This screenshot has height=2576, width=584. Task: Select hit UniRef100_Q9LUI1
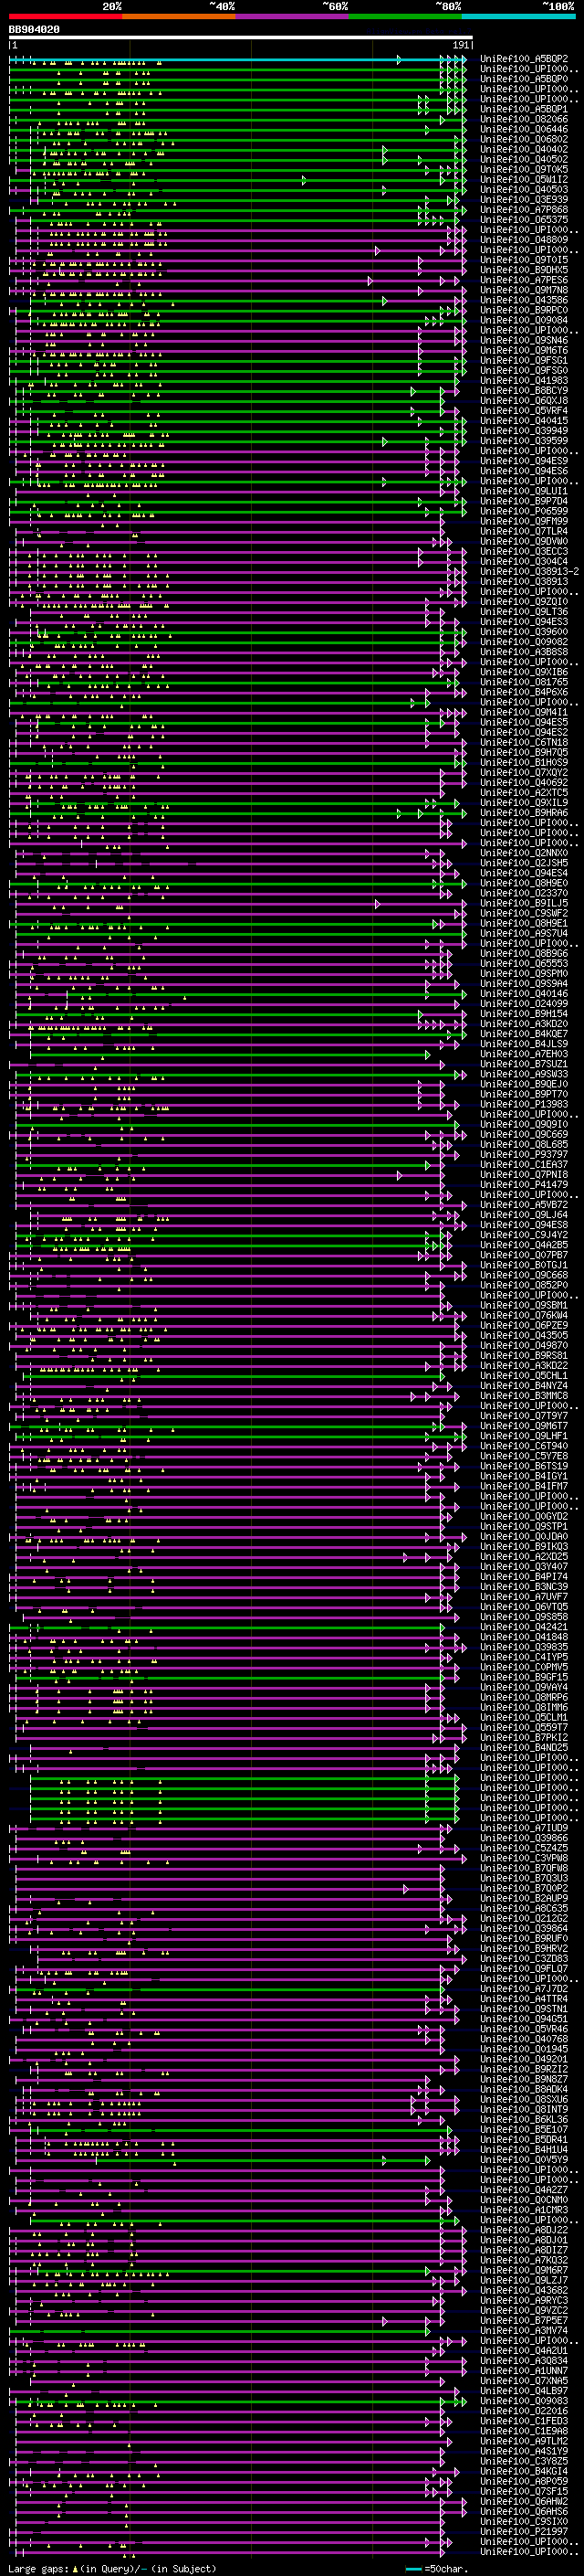(523, 491)
